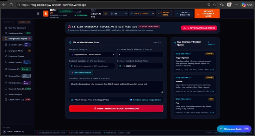The height and width of the screenshot is (136, 255).
Task: Open incident card RESQ-2026-00125
Action: tap(195, 84)
